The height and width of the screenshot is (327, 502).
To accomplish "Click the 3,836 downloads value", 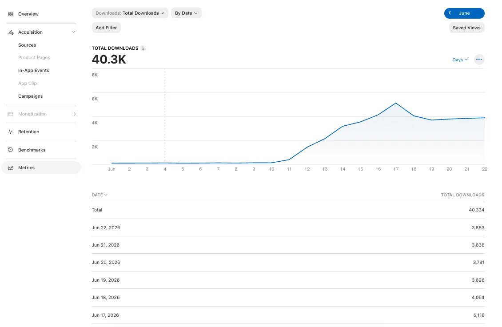I will coord(478,245).
